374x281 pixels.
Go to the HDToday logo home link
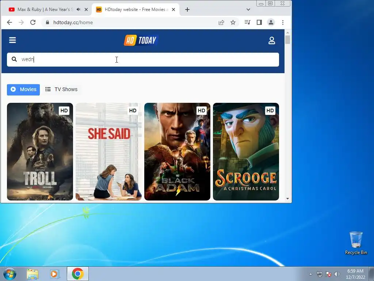(x=141, y=40)
